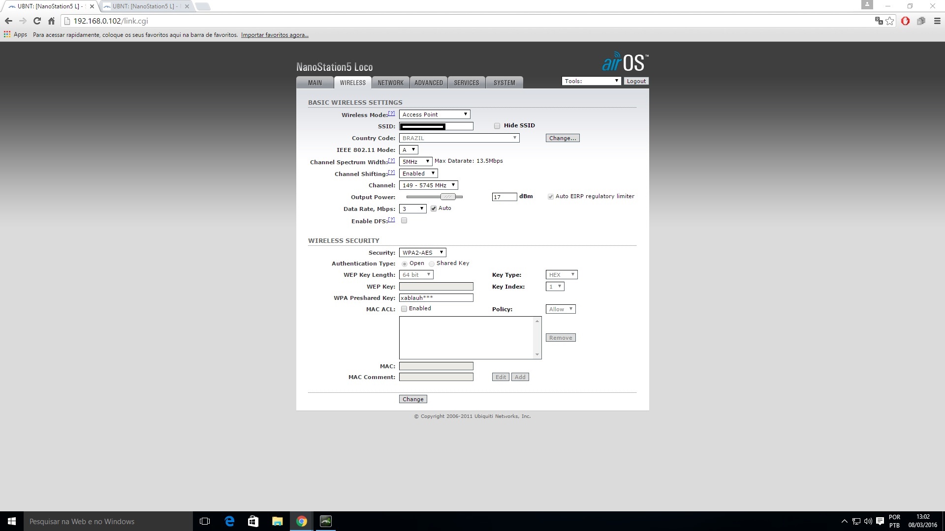Open the IEEE 802.11 Mode dropdown
This screenshot has height=531, width=945.
click(x=409, y=150)
